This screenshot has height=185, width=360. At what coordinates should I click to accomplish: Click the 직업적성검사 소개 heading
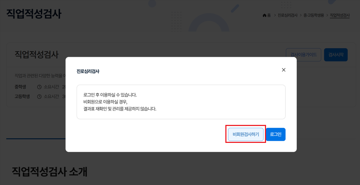[49, 172]
